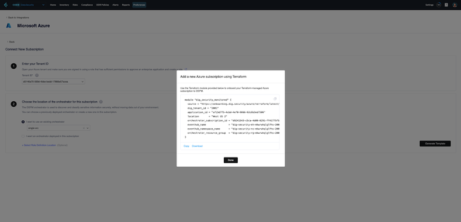Open the Compliance menu item
The height and width of the screenshot is (222, 461).
[87, 5]
